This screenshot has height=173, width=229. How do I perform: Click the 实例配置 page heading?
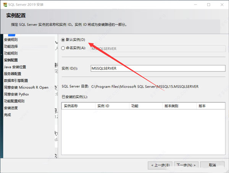[x=16, y=16]
